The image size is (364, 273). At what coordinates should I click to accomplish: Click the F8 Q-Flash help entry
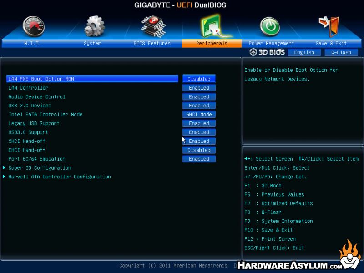click(263, 212)
